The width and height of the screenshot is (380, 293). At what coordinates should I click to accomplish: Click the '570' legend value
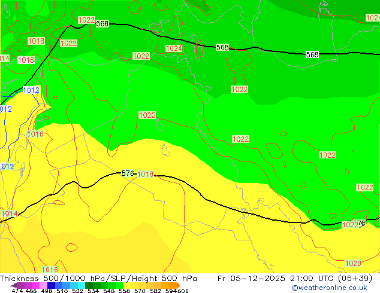(x=140, y=291)
